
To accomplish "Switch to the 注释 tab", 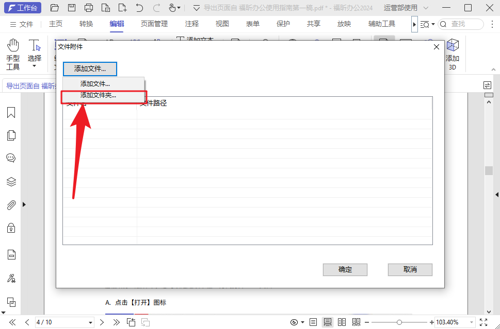I will pyautogui.click(x=191, y=24).
